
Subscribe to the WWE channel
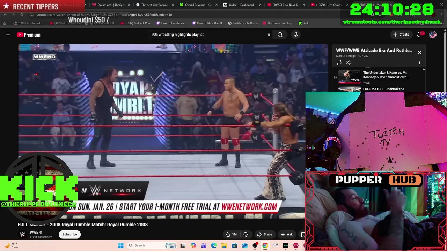[x=69, y=234]
